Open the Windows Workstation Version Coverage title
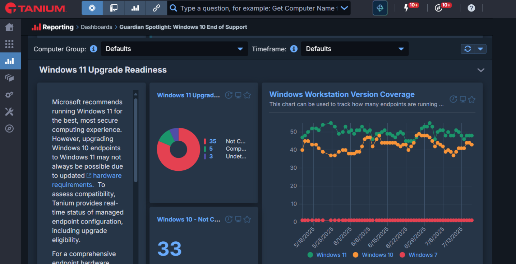This screenshot has height=264, width=516. click(342, 94)
